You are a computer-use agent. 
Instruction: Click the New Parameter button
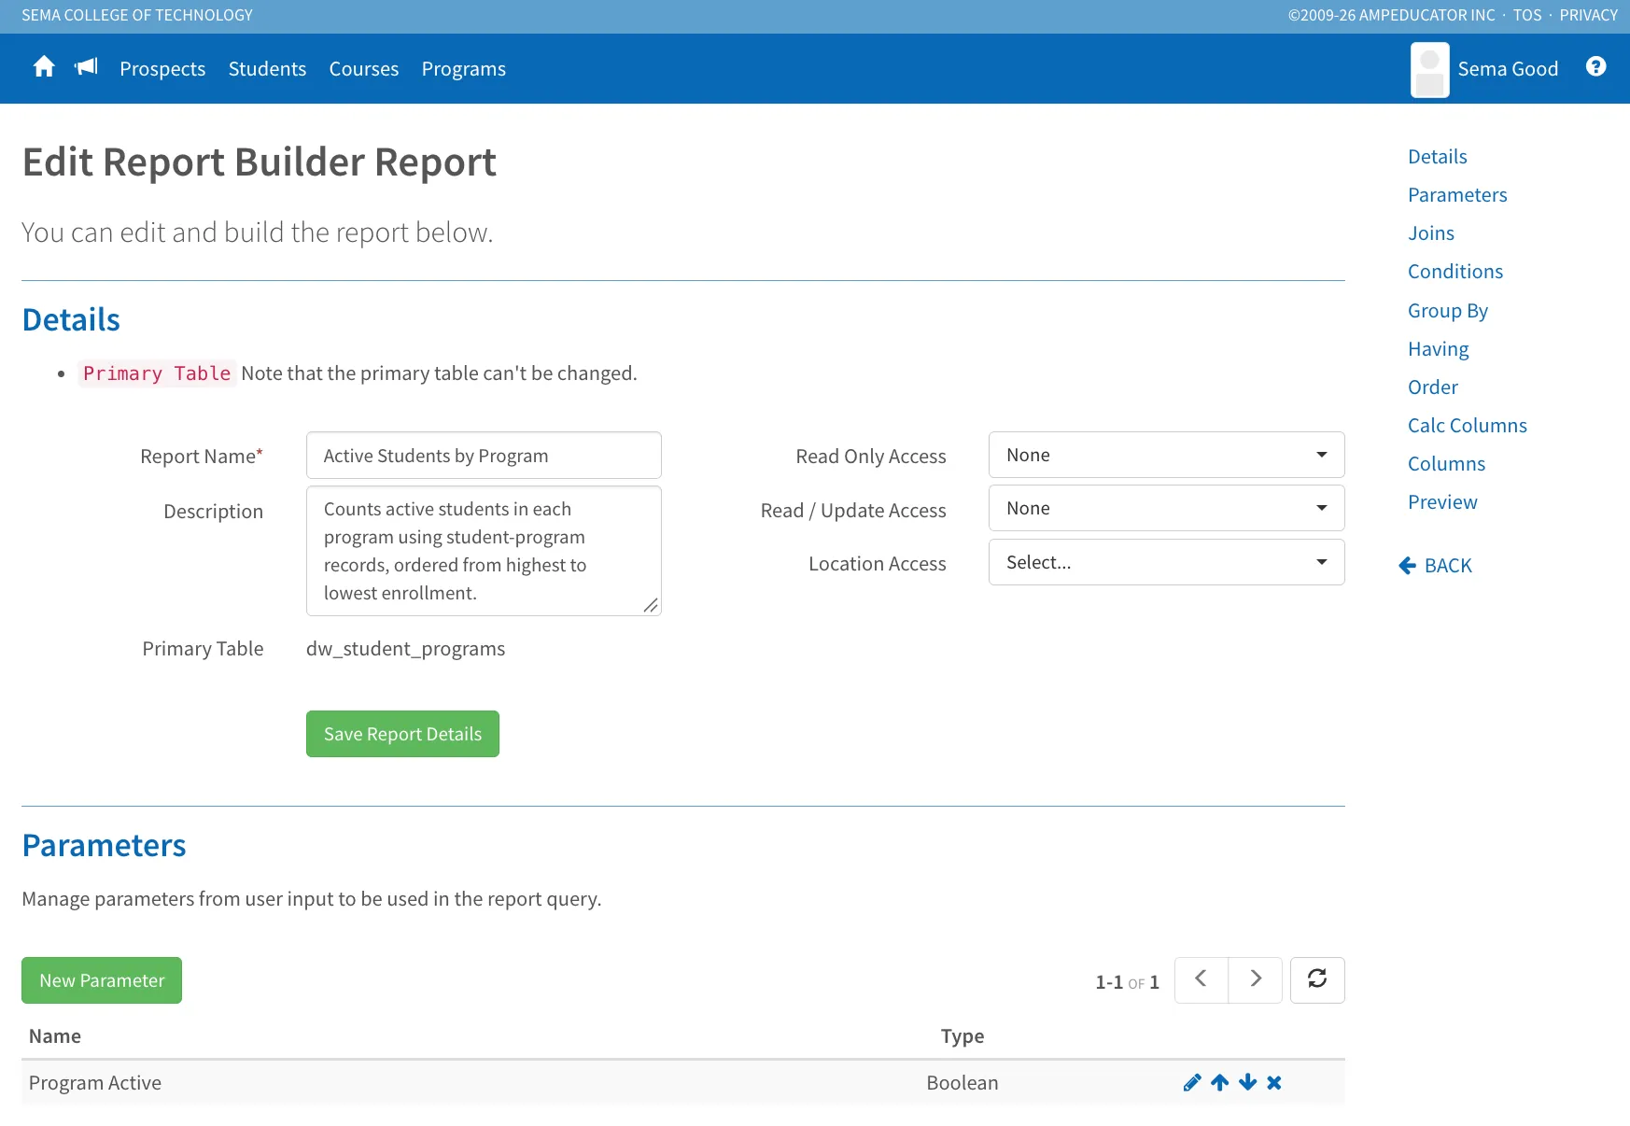tap(102, 980)
